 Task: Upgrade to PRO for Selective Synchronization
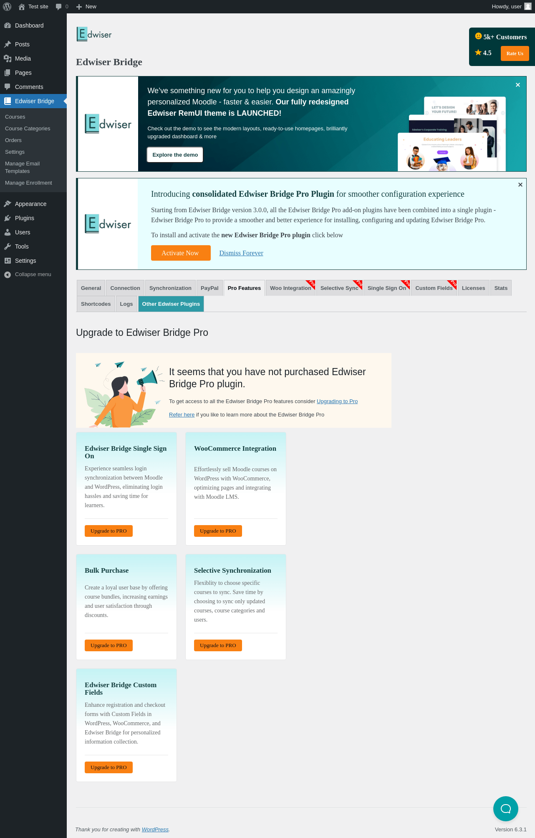click(x=218, y=645)
